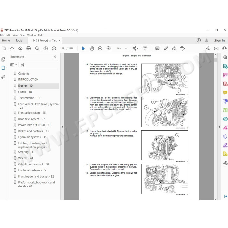Open the File menu
The image size is (228, 228).
(2, 35)
